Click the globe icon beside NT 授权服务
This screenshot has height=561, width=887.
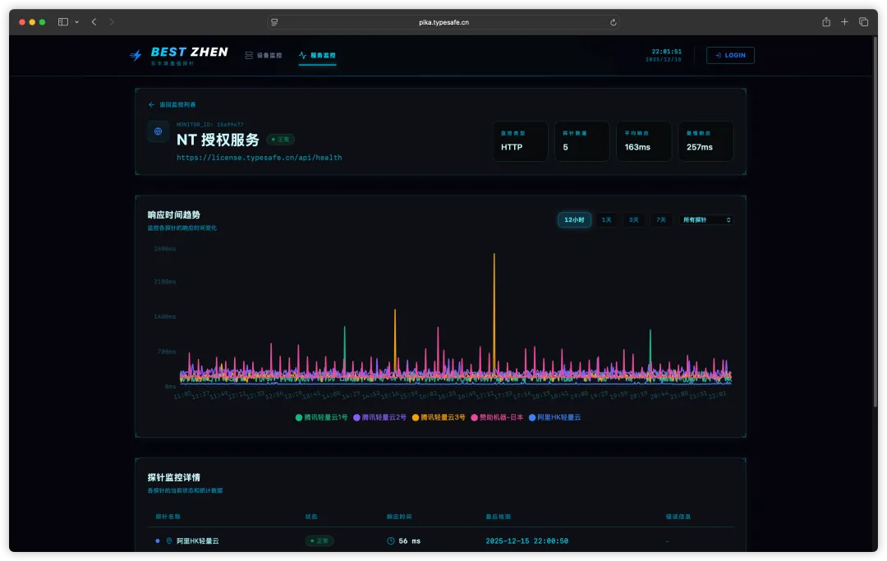pyautogui.click(x=158, y=131)
